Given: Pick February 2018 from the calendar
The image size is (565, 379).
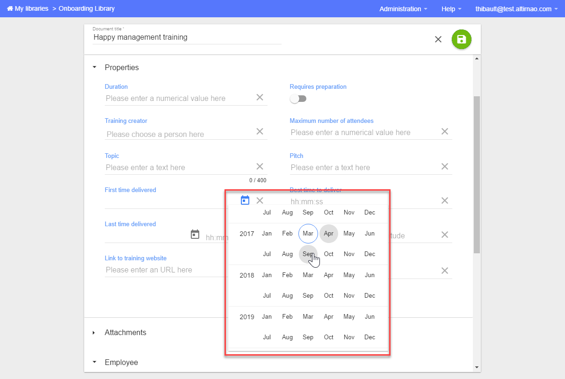Looking at the screenshot, I should point(288,275).
